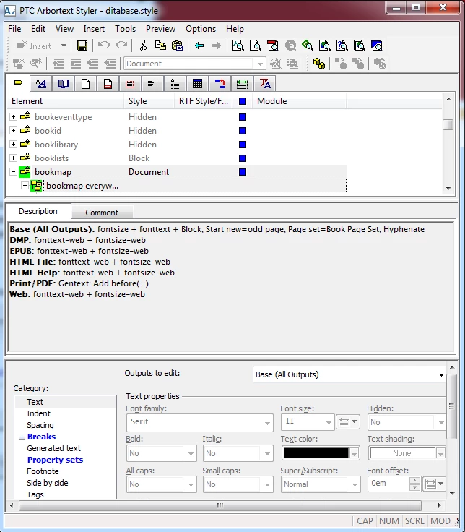This screenshot has width=465, height=532.
Task: Click the Save disk icon
Action: click(x=82, y=46)
